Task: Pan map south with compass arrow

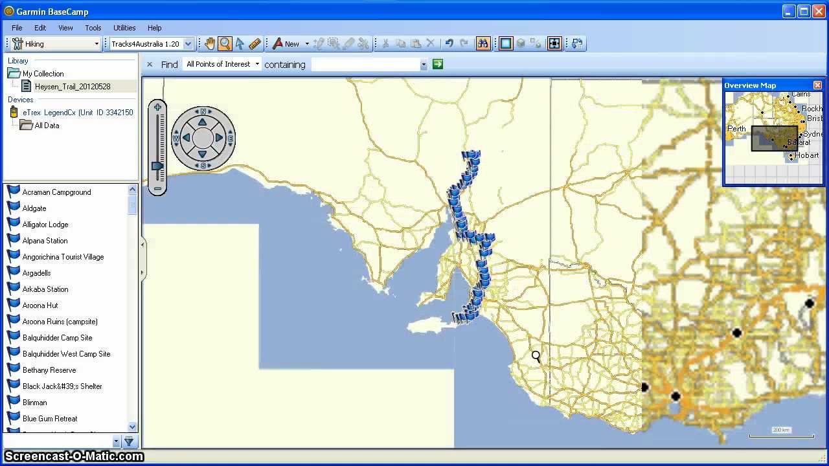Action: [203, 154]
